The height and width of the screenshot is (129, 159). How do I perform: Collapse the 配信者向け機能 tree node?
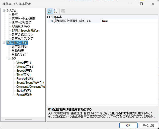[x=4, y=43]
